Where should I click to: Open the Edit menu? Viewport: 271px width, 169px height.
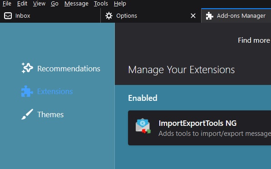22,4
